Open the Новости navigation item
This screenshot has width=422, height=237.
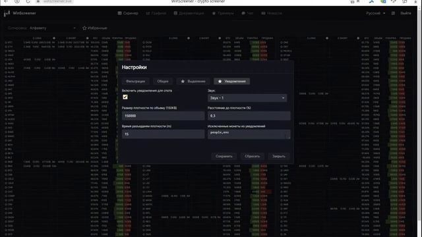pos(272,13)
